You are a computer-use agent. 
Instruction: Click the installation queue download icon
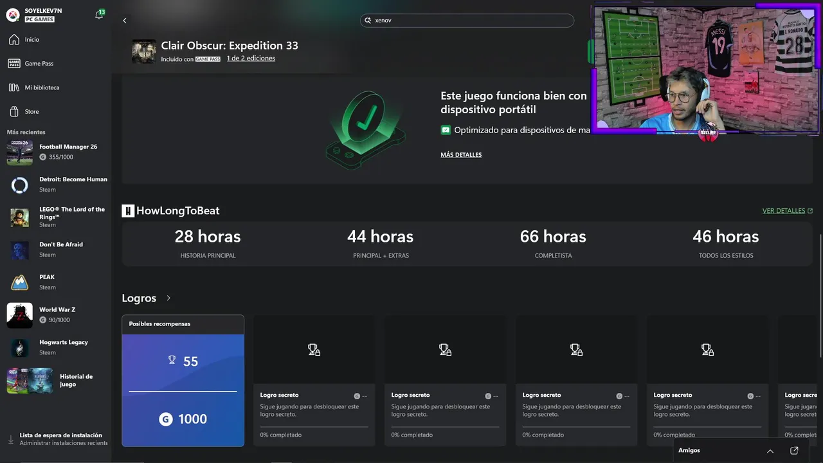10,440
